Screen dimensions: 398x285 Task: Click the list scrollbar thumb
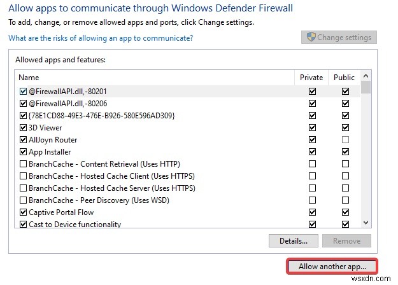[x=366, y=88]
